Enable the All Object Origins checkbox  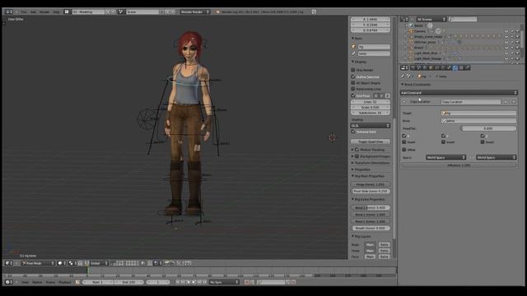pyautogui.click(x=353, y=83)
